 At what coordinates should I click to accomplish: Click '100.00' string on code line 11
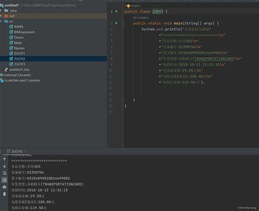(196, 77)
